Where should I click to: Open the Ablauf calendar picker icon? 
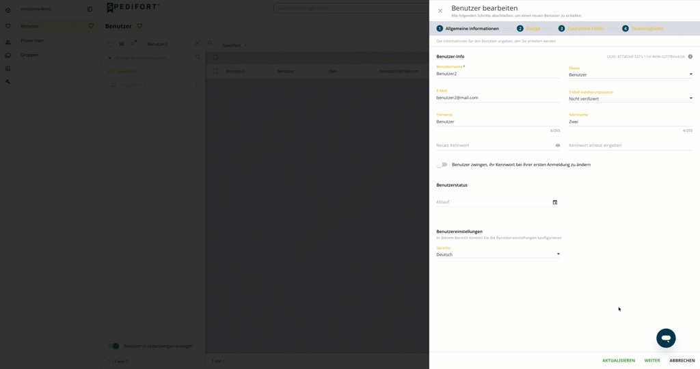click(555, 202)
